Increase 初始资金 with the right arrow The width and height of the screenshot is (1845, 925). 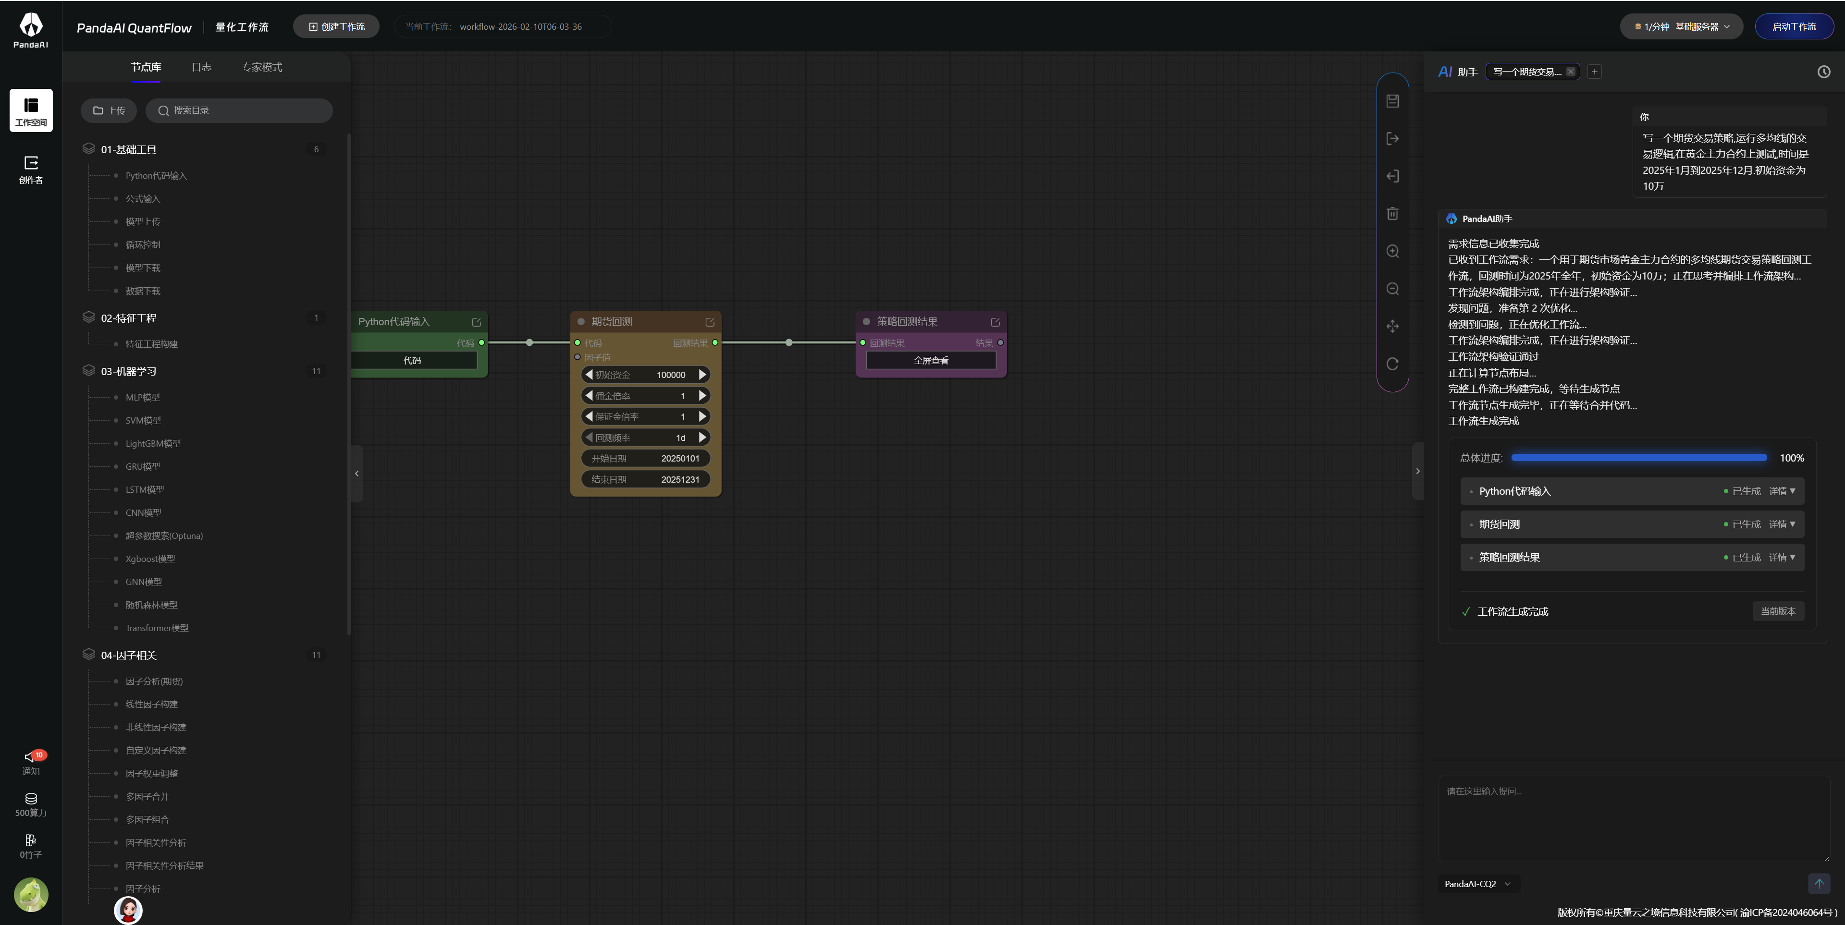(702, 375)
